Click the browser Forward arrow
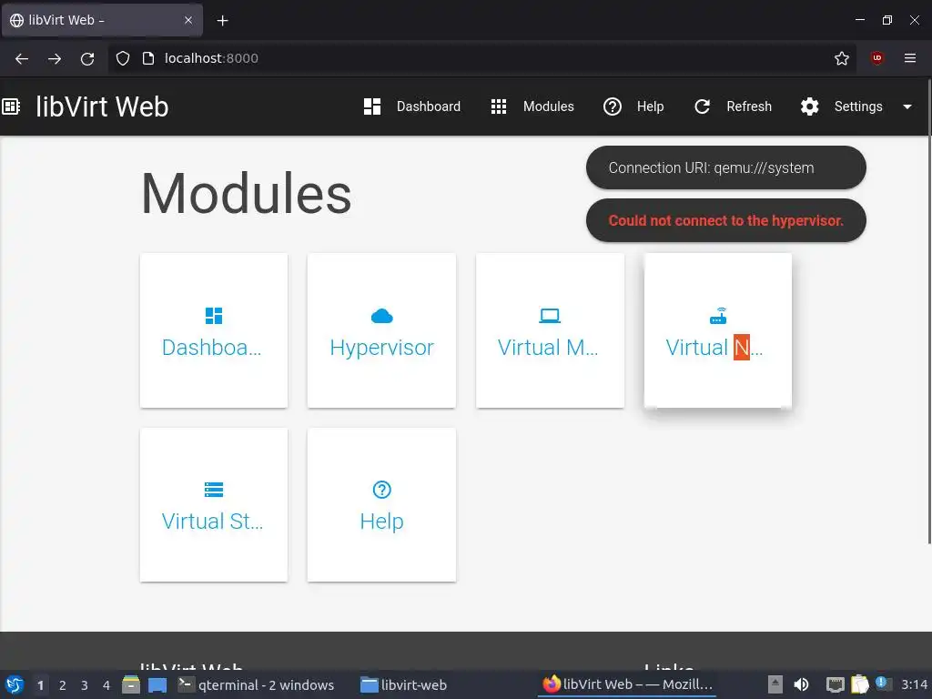 [x=55, y=58]
